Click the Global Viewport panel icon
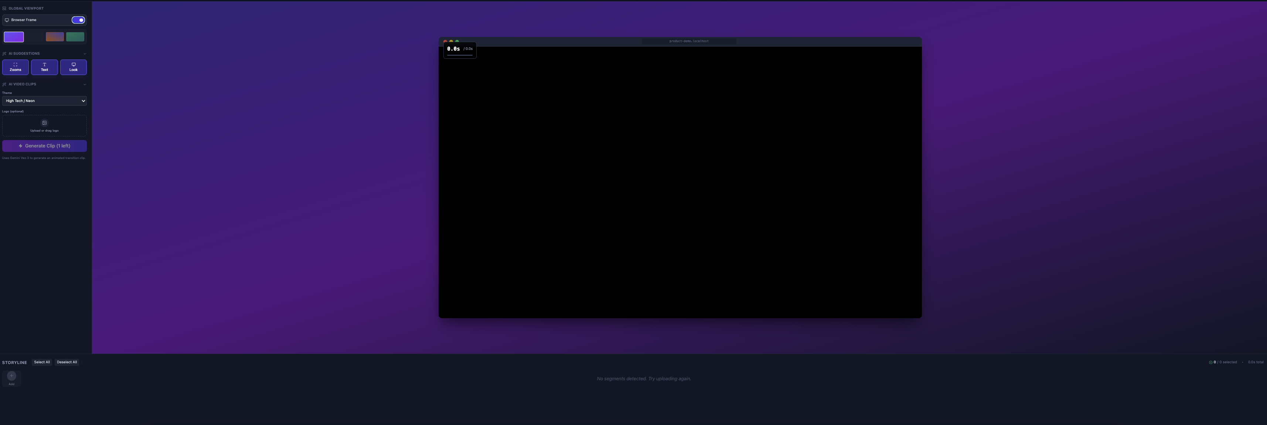 4,8
